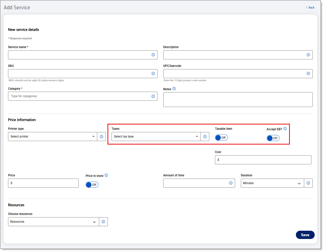Image resolution: width=324 pixels, height=252 pixels.
Task: Click the Type for categories field
Action: [83, 96]
